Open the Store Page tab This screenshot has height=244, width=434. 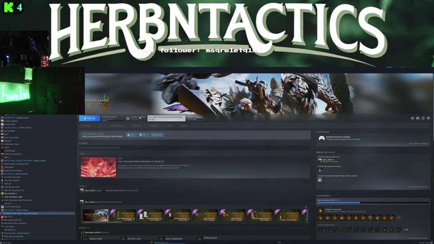pos(86,126)
